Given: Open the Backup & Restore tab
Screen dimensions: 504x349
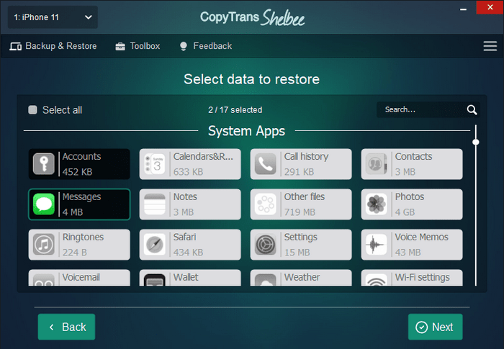Looking at the screenshot, I should pos(53,46).
